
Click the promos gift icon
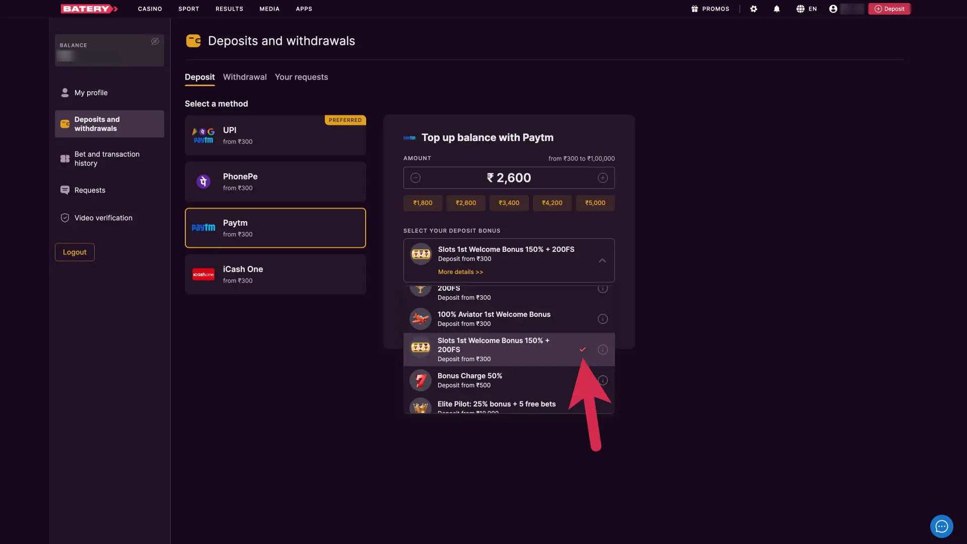point(695,9)
